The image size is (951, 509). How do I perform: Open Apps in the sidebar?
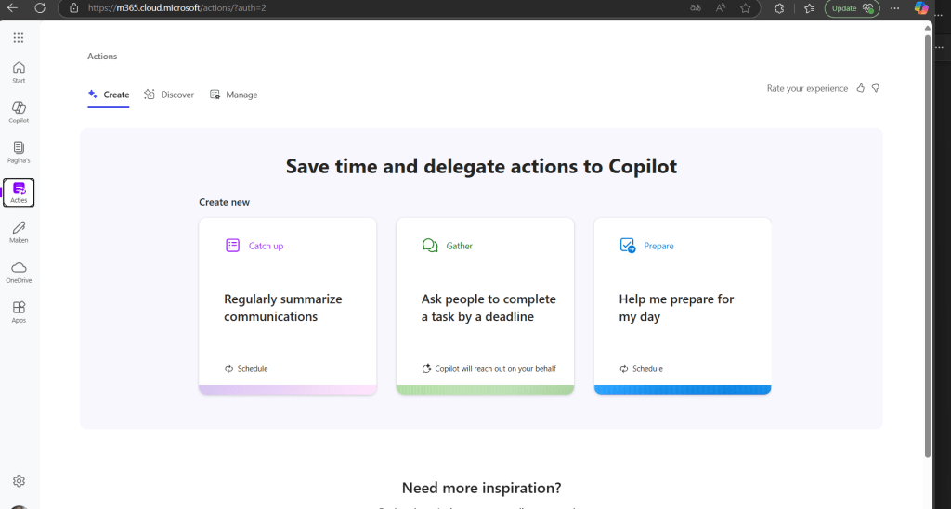19,312
